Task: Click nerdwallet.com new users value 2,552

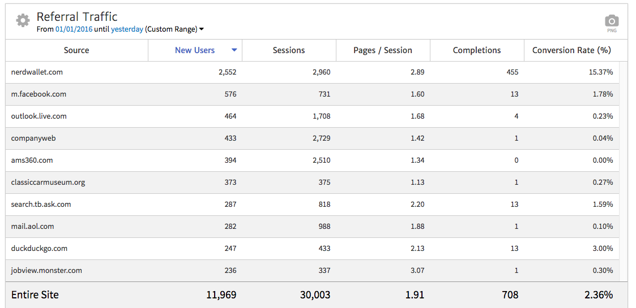Action: [227, 72]
